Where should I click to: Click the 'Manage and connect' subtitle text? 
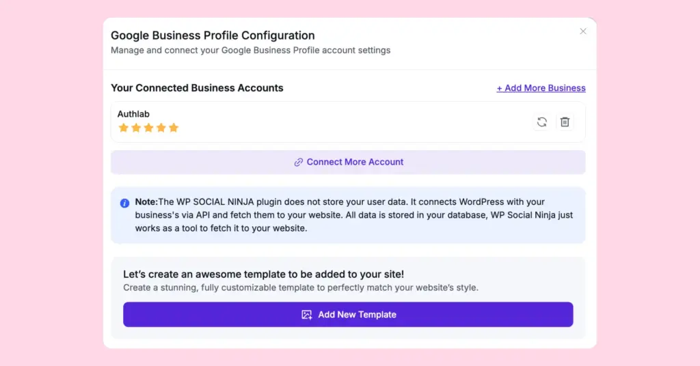tap(250, 50)
